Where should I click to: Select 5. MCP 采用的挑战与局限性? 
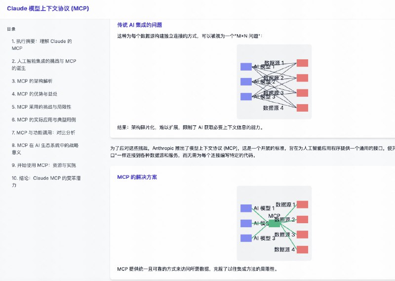point(41,107)
